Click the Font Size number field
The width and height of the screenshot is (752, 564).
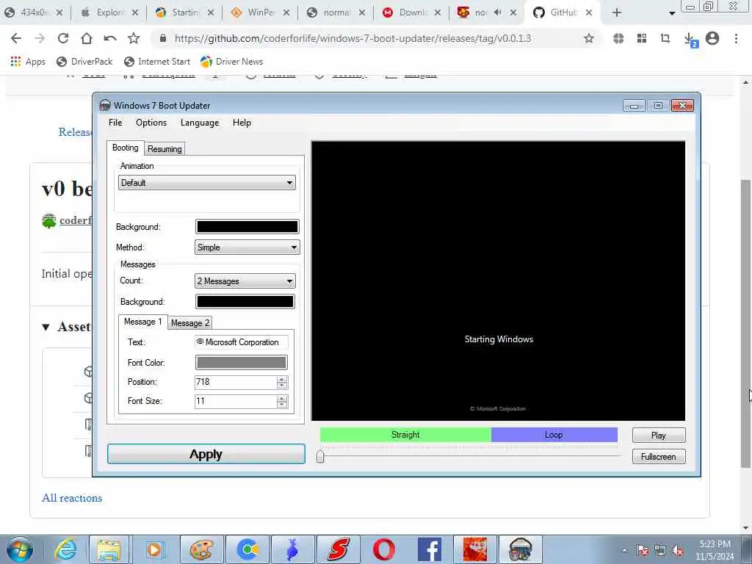tap(236, 401)
